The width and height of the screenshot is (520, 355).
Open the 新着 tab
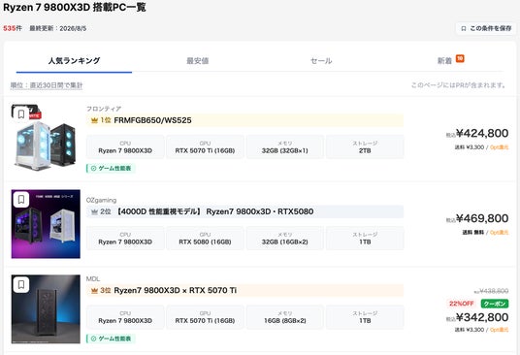click(x=444, y=61)
